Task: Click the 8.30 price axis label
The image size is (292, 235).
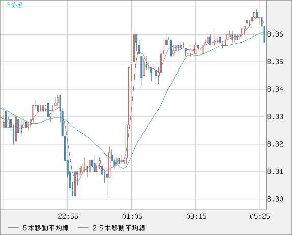Action: point(275,199)
